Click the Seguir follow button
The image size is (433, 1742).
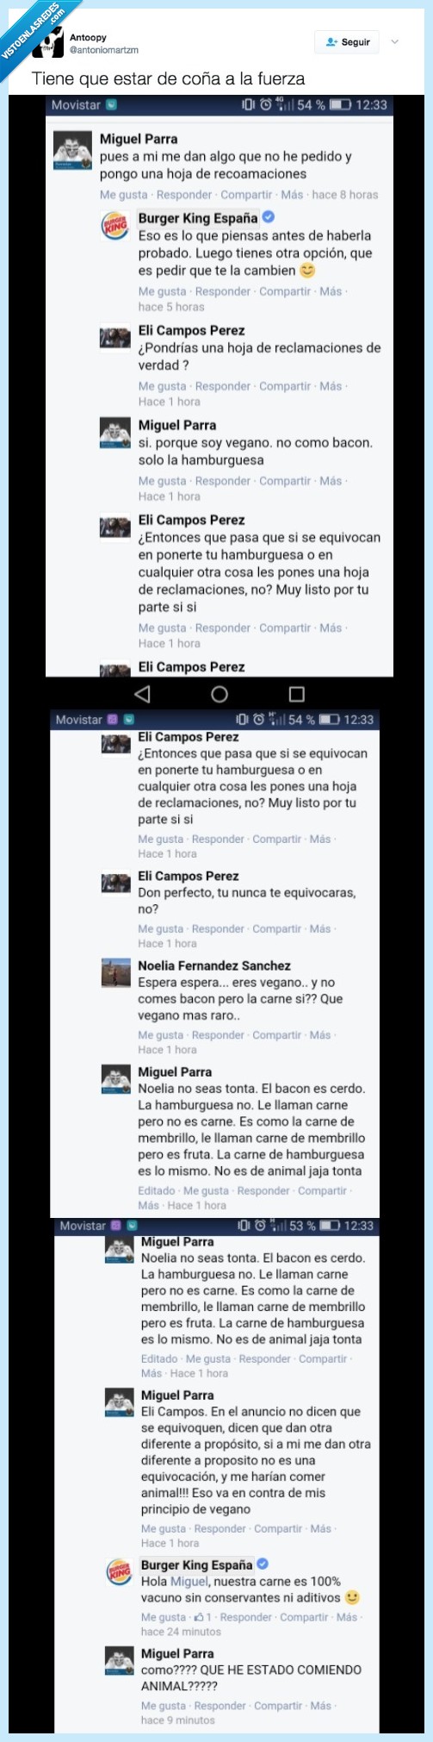(348, 42)
